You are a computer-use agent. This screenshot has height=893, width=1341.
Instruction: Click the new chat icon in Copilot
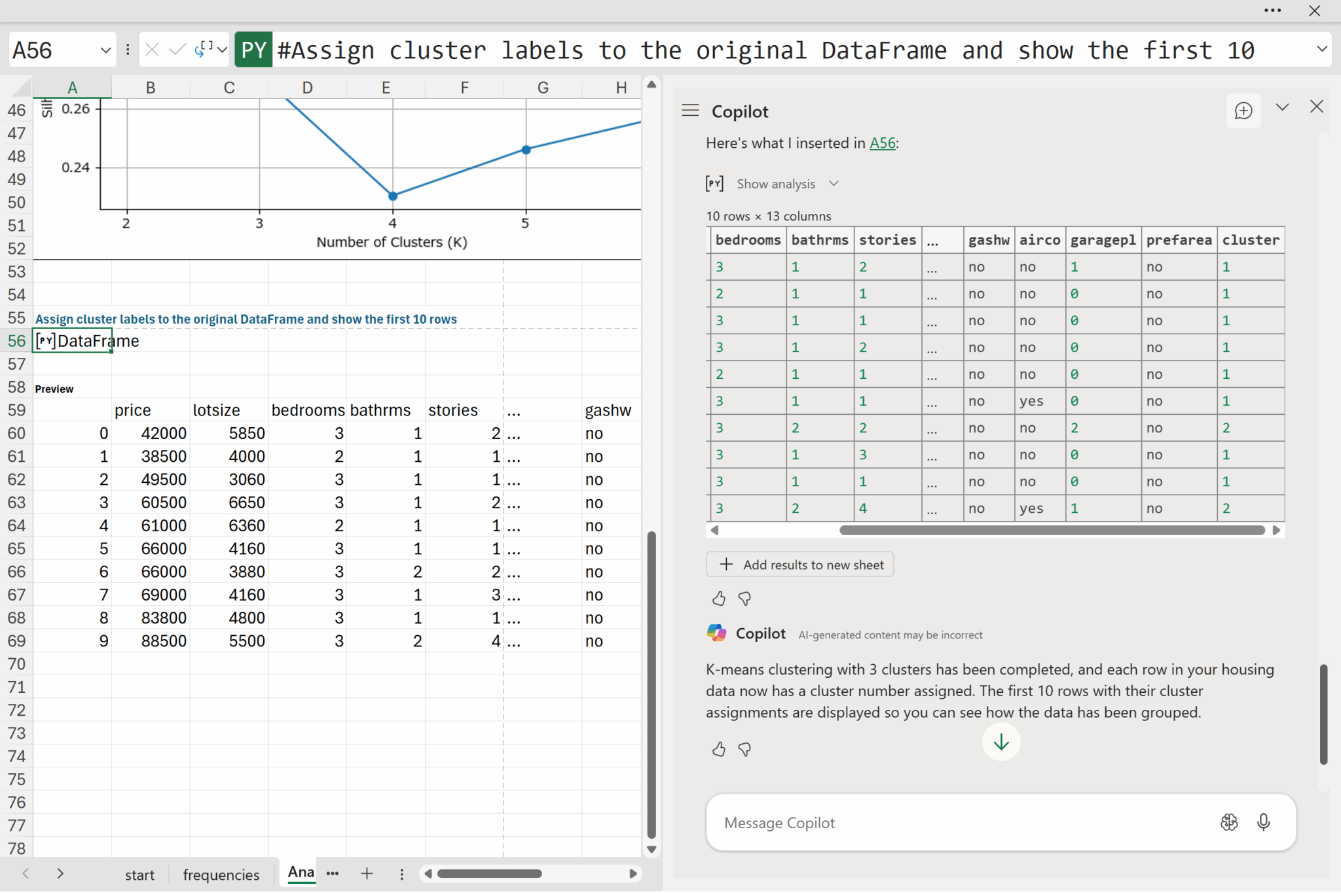click(1243, 111)
